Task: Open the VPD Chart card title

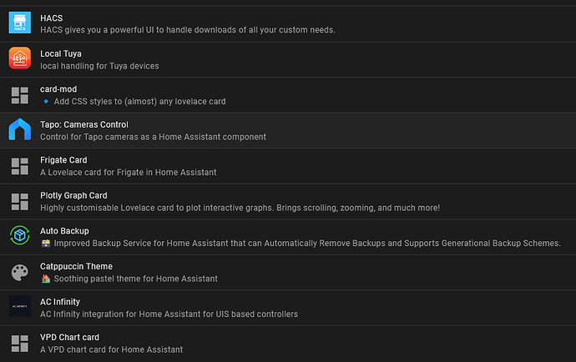Action: click(69, 337)
